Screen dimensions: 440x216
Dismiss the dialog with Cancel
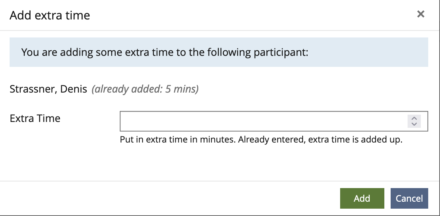pos(409,198)
